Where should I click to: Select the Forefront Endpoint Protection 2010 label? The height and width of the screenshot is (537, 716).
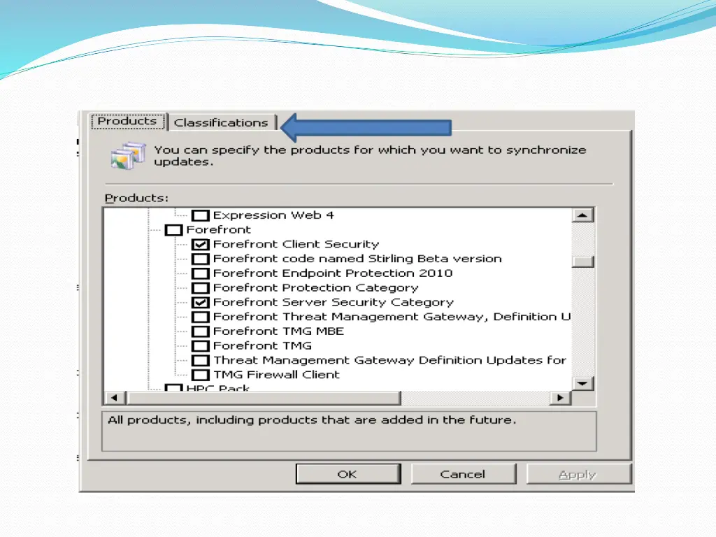pos(333,273)
